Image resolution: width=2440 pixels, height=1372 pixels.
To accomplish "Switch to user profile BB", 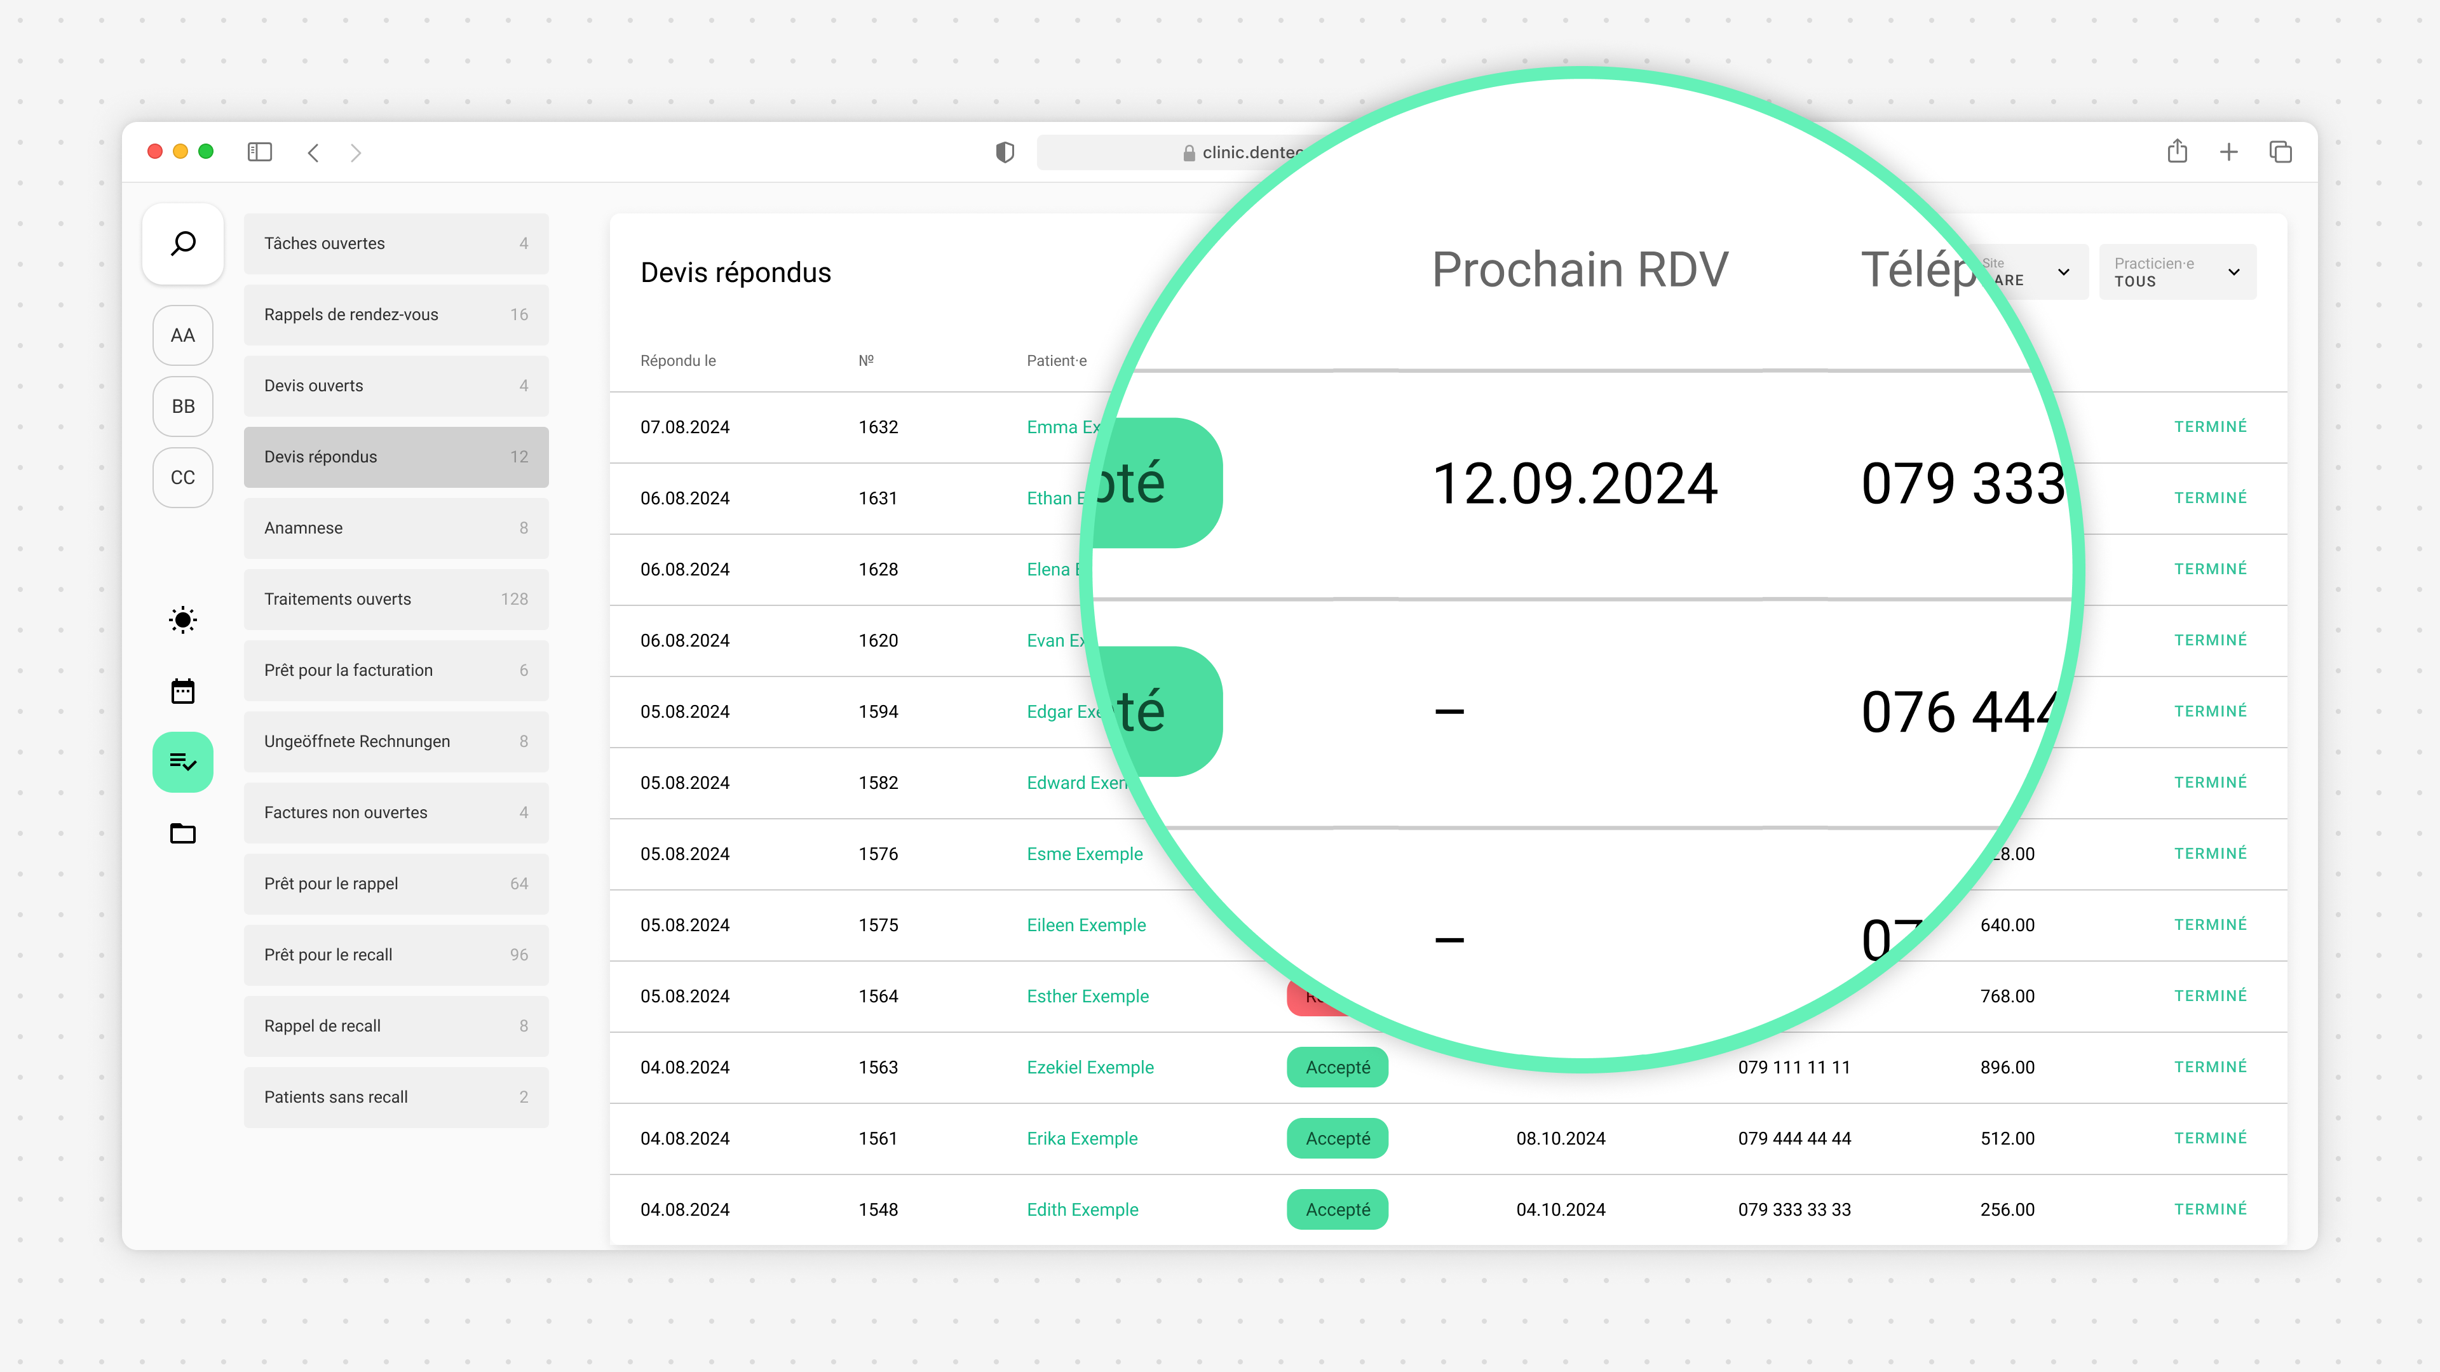I will pyautogui.click(x=183, y=407).
